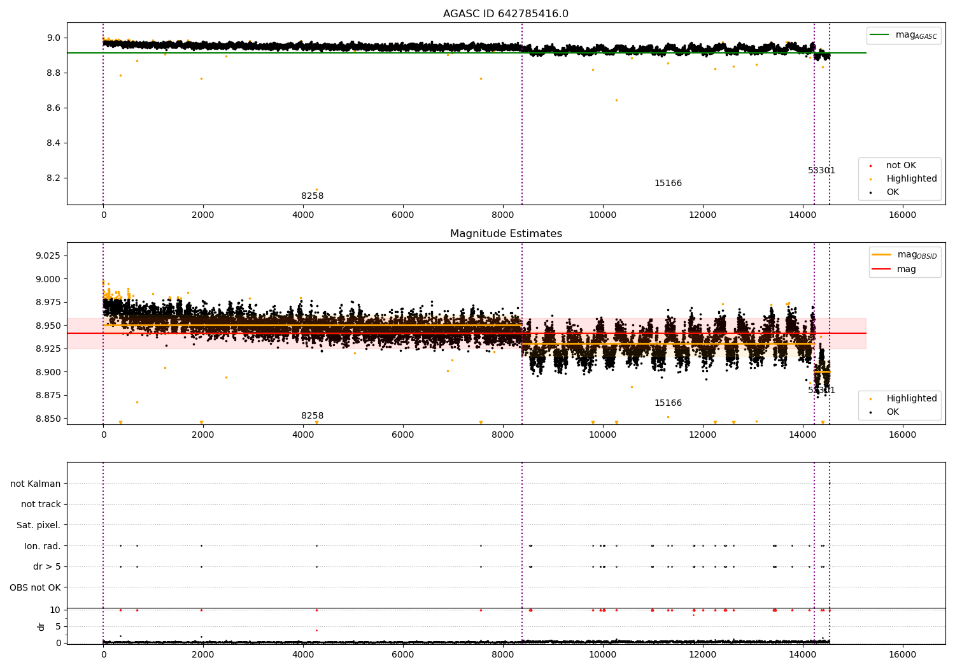The width and height of the screenshot is (955, 669).
Task: Click the 'not track' row label
Action: point(41,505)
